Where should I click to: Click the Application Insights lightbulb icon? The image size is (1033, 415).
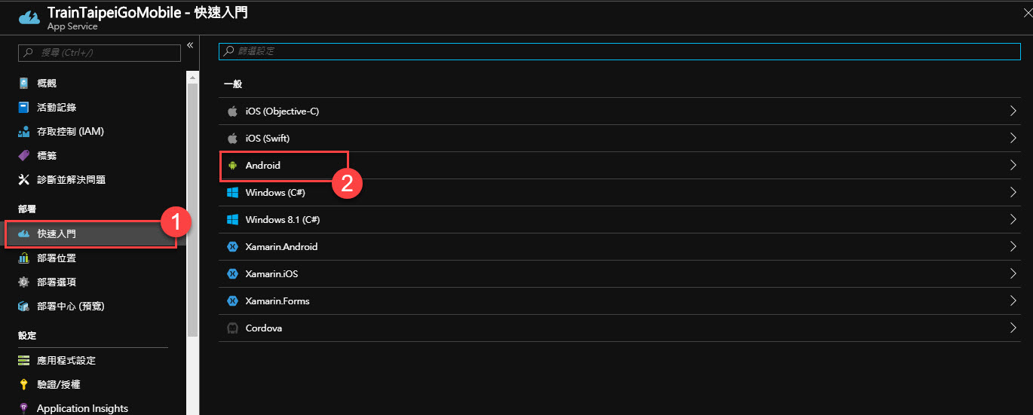pyautogui.click(x=23, y=409)
